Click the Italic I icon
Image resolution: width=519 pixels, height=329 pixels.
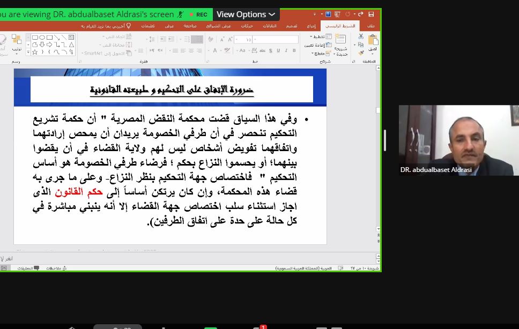[286, 50]
